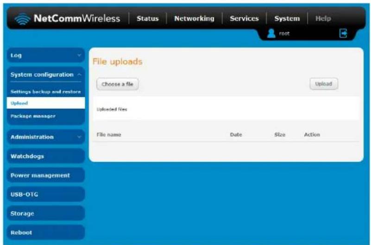This screenshot has height=245, width=371.
Task: Open Package manager page
Action: pyautogui.click(x=33, y=116)
